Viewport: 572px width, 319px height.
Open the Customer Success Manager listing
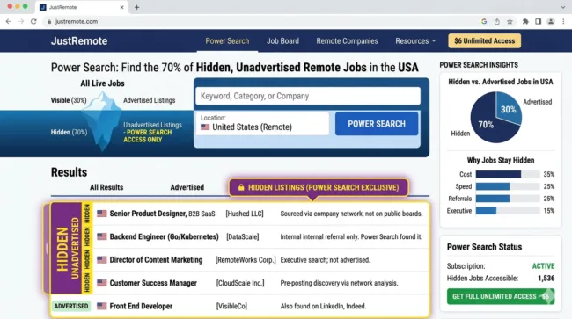[260, 283]
